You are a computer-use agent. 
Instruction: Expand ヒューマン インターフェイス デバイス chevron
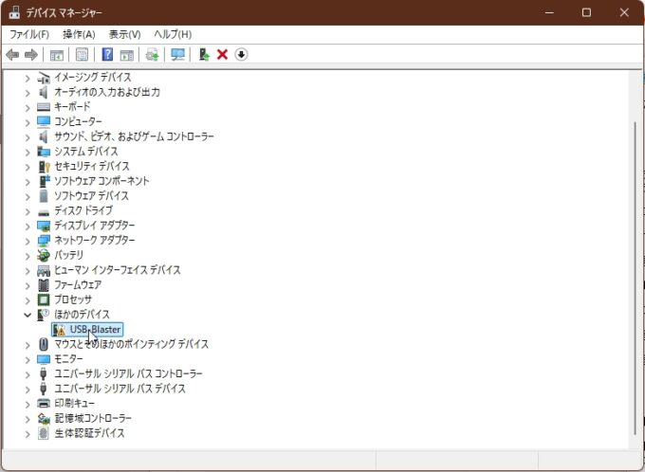point(28,270)
